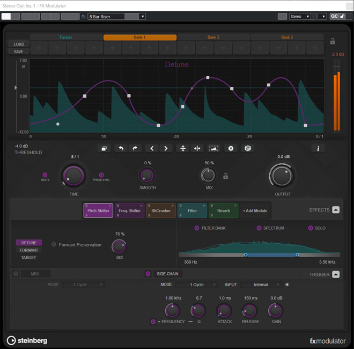Switch to the Factory preset bank
This screenshot has width=354, height=349.
[66, 37]
